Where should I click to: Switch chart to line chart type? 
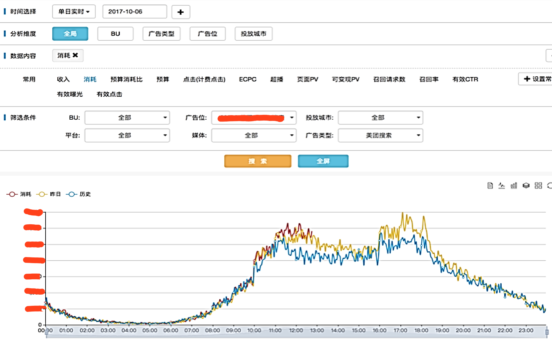[502, 185]
